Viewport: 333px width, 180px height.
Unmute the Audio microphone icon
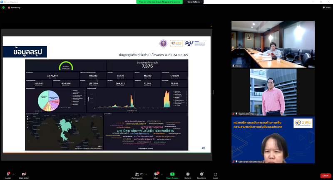tap(8, 174)
